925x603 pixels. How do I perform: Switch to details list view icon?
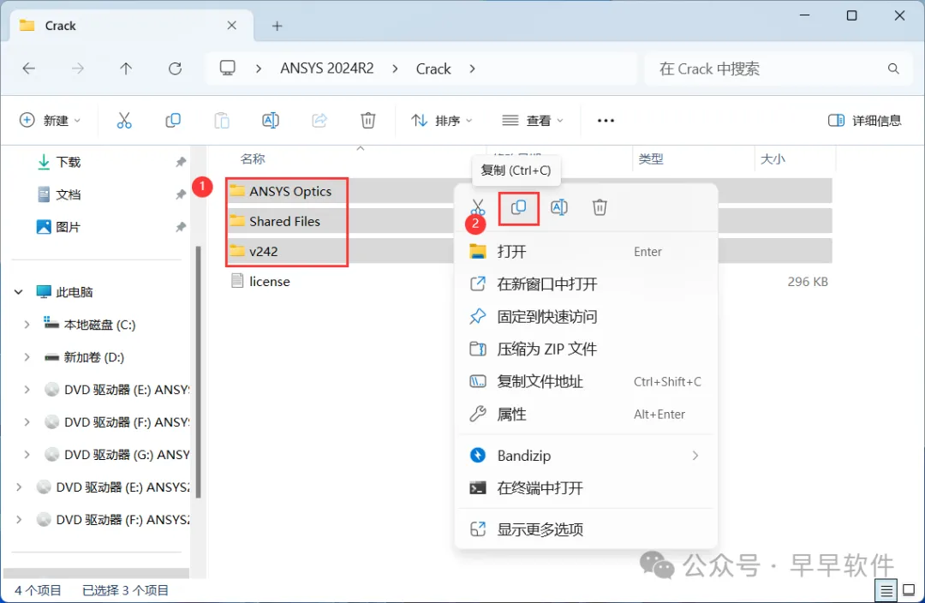[886, 590]
